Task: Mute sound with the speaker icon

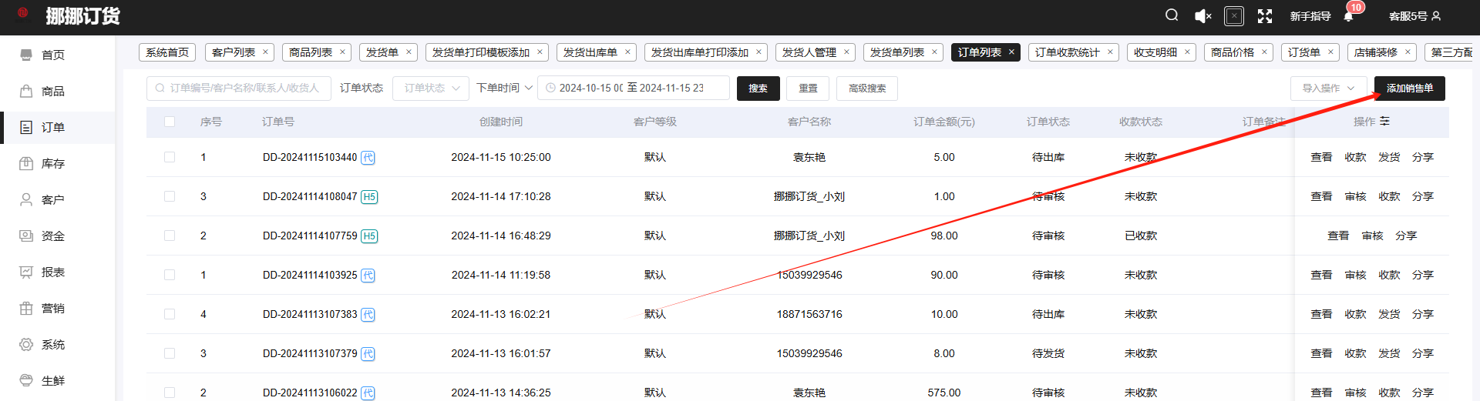Action: point(1202,16)
